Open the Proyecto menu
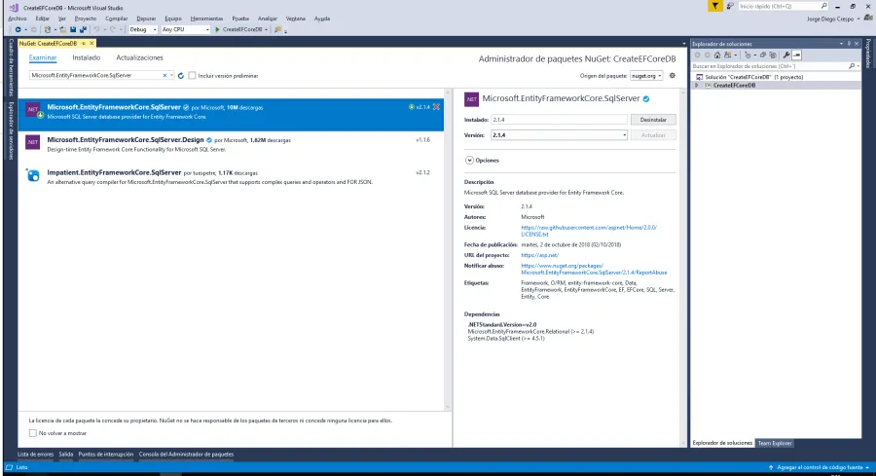876x476 pixels. pos(86,18)
